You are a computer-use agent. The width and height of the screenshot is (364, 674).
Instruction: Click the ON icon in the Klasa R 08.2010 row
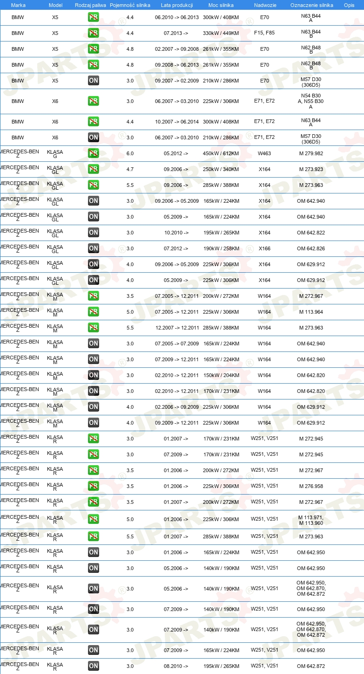point(93,666)
